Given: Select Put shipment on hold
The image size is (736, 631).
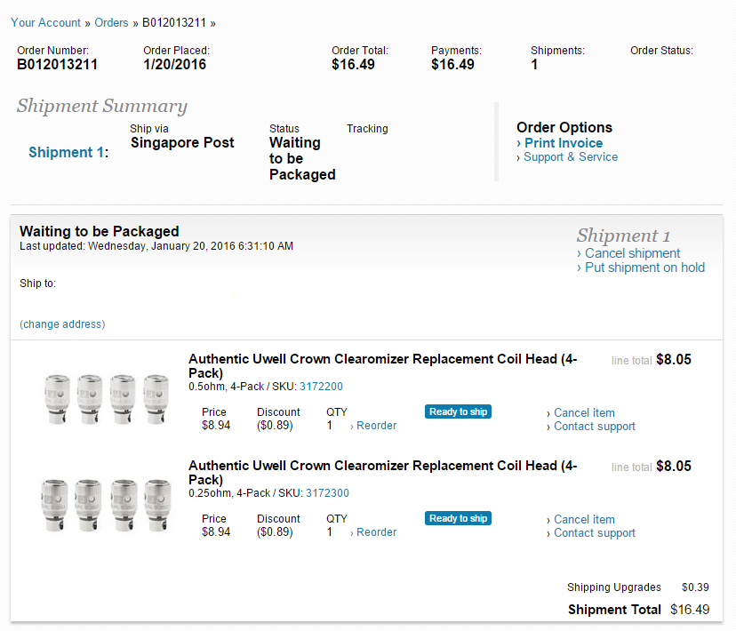Looking at the screenshot, I should pos(644,268).
